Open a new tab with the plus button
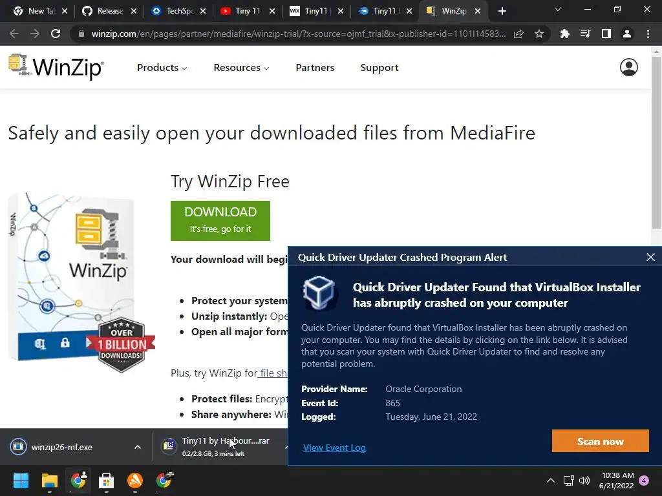This screenshot has height=496, width=662. tap(502, 11)
